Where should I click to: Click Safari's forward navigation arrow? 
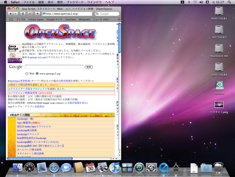coord(16,14)
